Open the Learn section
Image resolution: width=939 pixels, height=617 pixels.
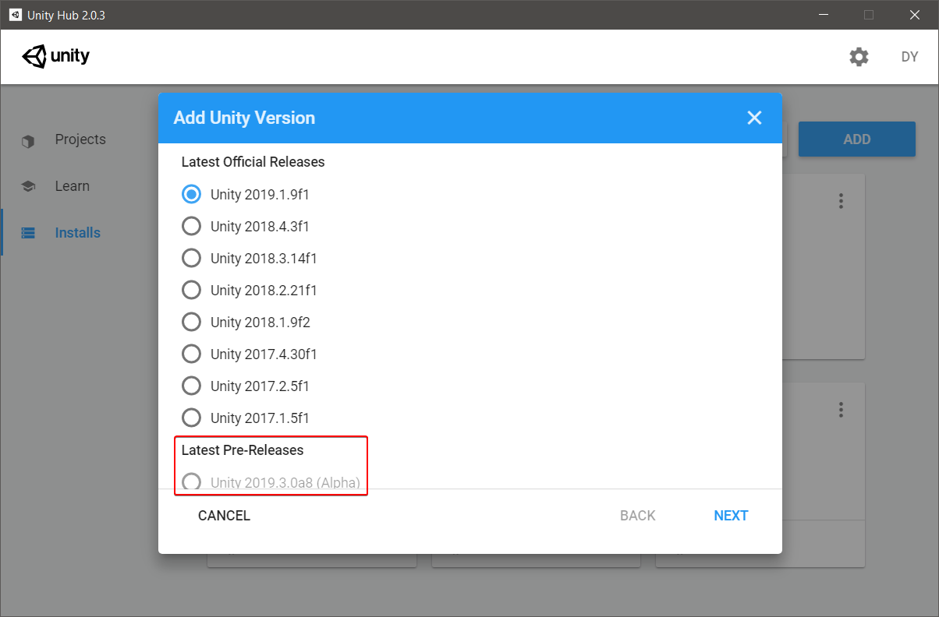(x=72, y=185)
